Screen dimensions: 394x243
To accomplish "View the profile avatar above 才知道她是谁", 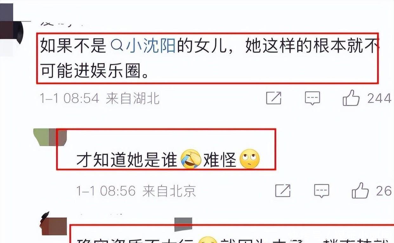I will point(50,137).
